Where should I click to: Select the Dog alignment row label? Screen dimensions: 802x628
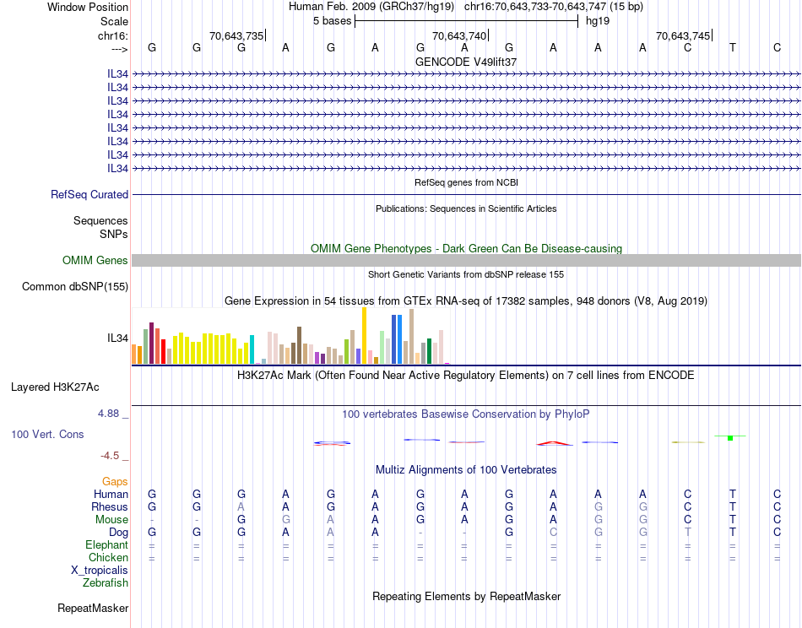click(x=118, y=533)
